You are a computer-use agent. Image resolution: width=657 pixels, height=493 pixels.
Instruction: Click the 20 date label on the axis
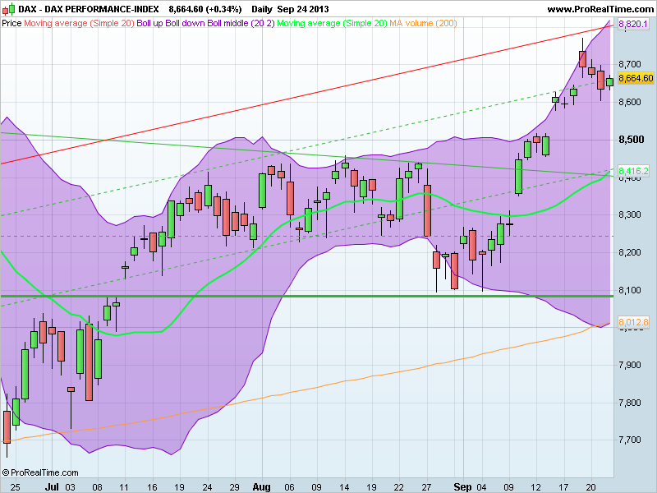point(590,487)
